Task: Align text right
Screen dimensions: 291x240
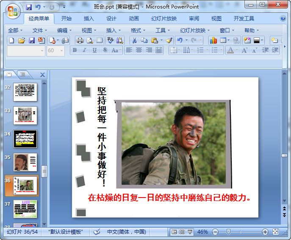Action: click(x=149, y=50)
